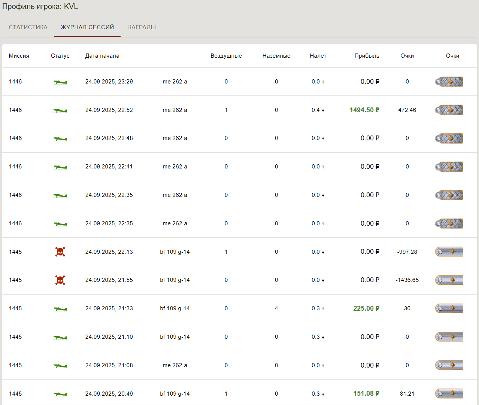
Task: Click the date 24.09.2025, 23:29
Action: tap(109, 82)
